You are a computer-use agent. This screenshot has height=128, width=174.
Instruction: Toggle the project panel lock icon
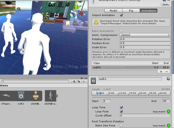pos(82,78)
